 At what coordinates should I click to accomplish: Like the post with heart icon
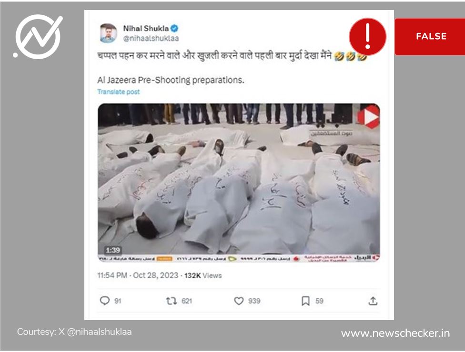[239, 301]
